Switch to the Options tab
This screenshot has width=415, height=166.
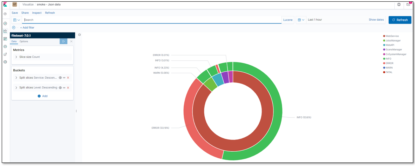point(24,42)
